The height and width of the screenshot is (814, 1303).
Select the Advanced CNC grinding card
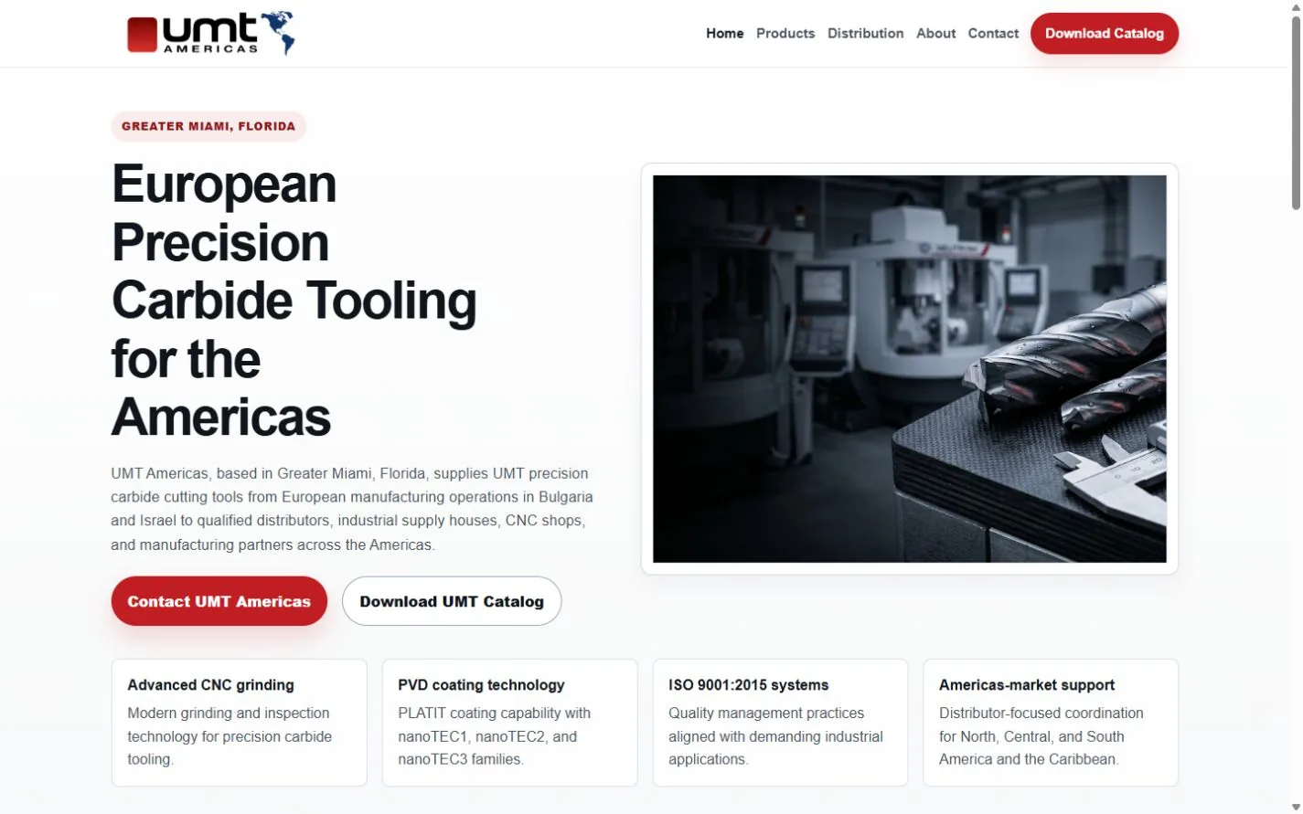click(240, 722)
